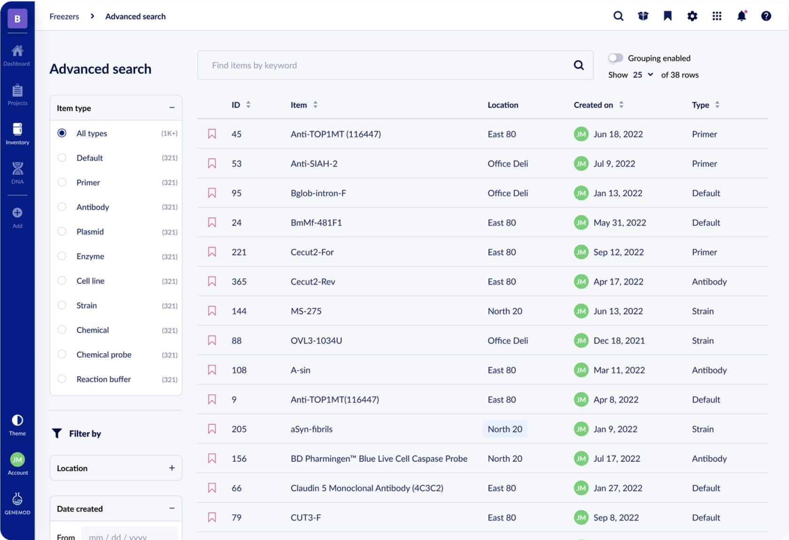Open Projects in the sidebar
The width and height of the screenshot is (789, 540).
pyautogui.click(x=17, y=94)
